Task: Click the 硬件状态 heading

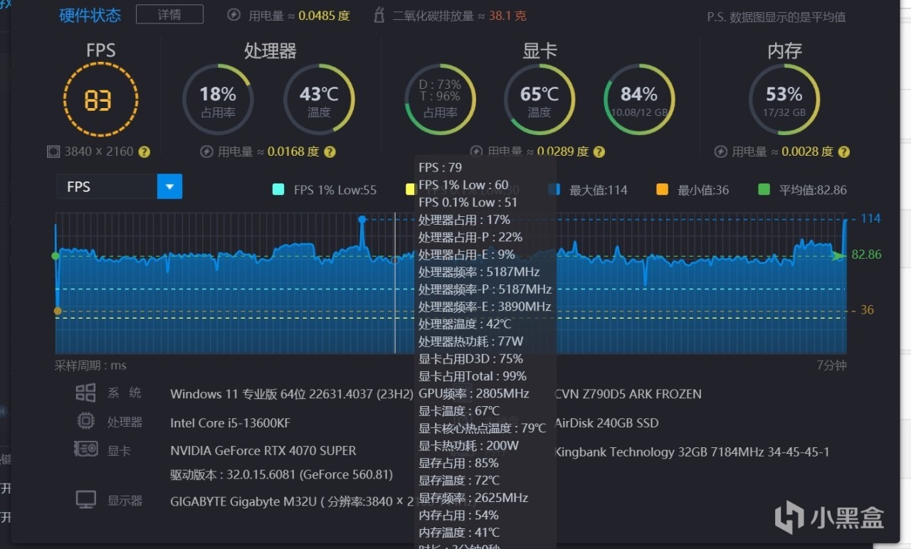Action: (90, 15)
